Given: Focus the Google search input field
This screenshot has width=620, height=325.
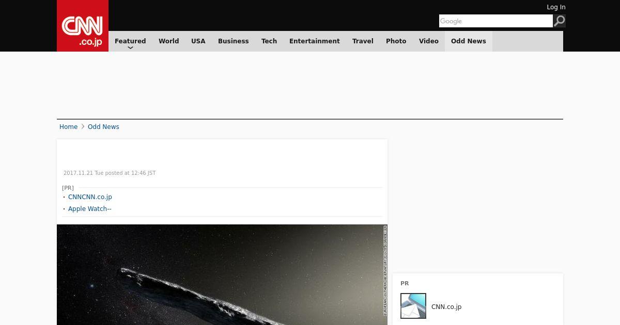Looking at the screenshot, I should [496, 21].
